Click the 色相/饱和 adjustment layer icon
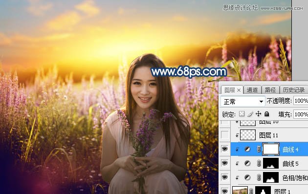The height and width of the screenshot is (194, 308). [247, 177]
